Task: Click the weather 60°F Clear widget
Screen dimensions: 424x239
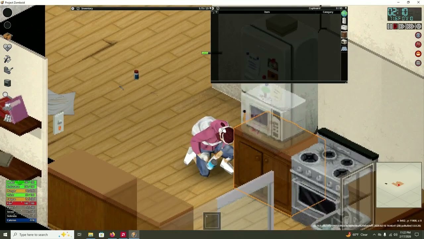Action: 357,235
